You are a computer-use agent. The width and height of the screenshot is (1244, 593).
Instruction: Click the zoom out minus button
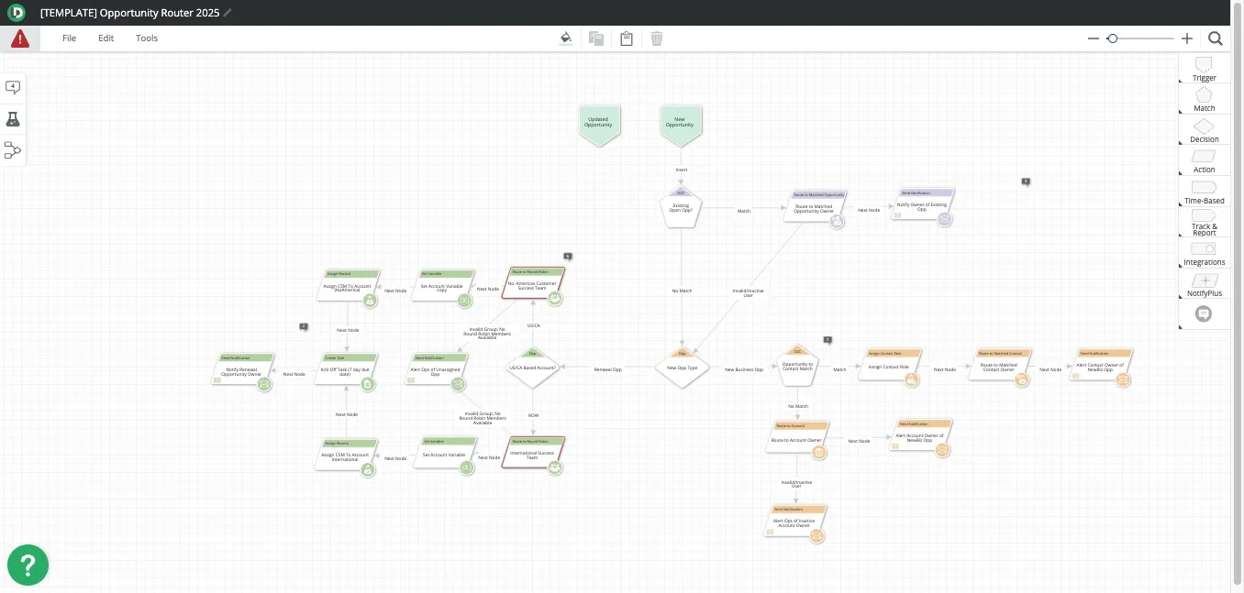tap(1093, 38)
